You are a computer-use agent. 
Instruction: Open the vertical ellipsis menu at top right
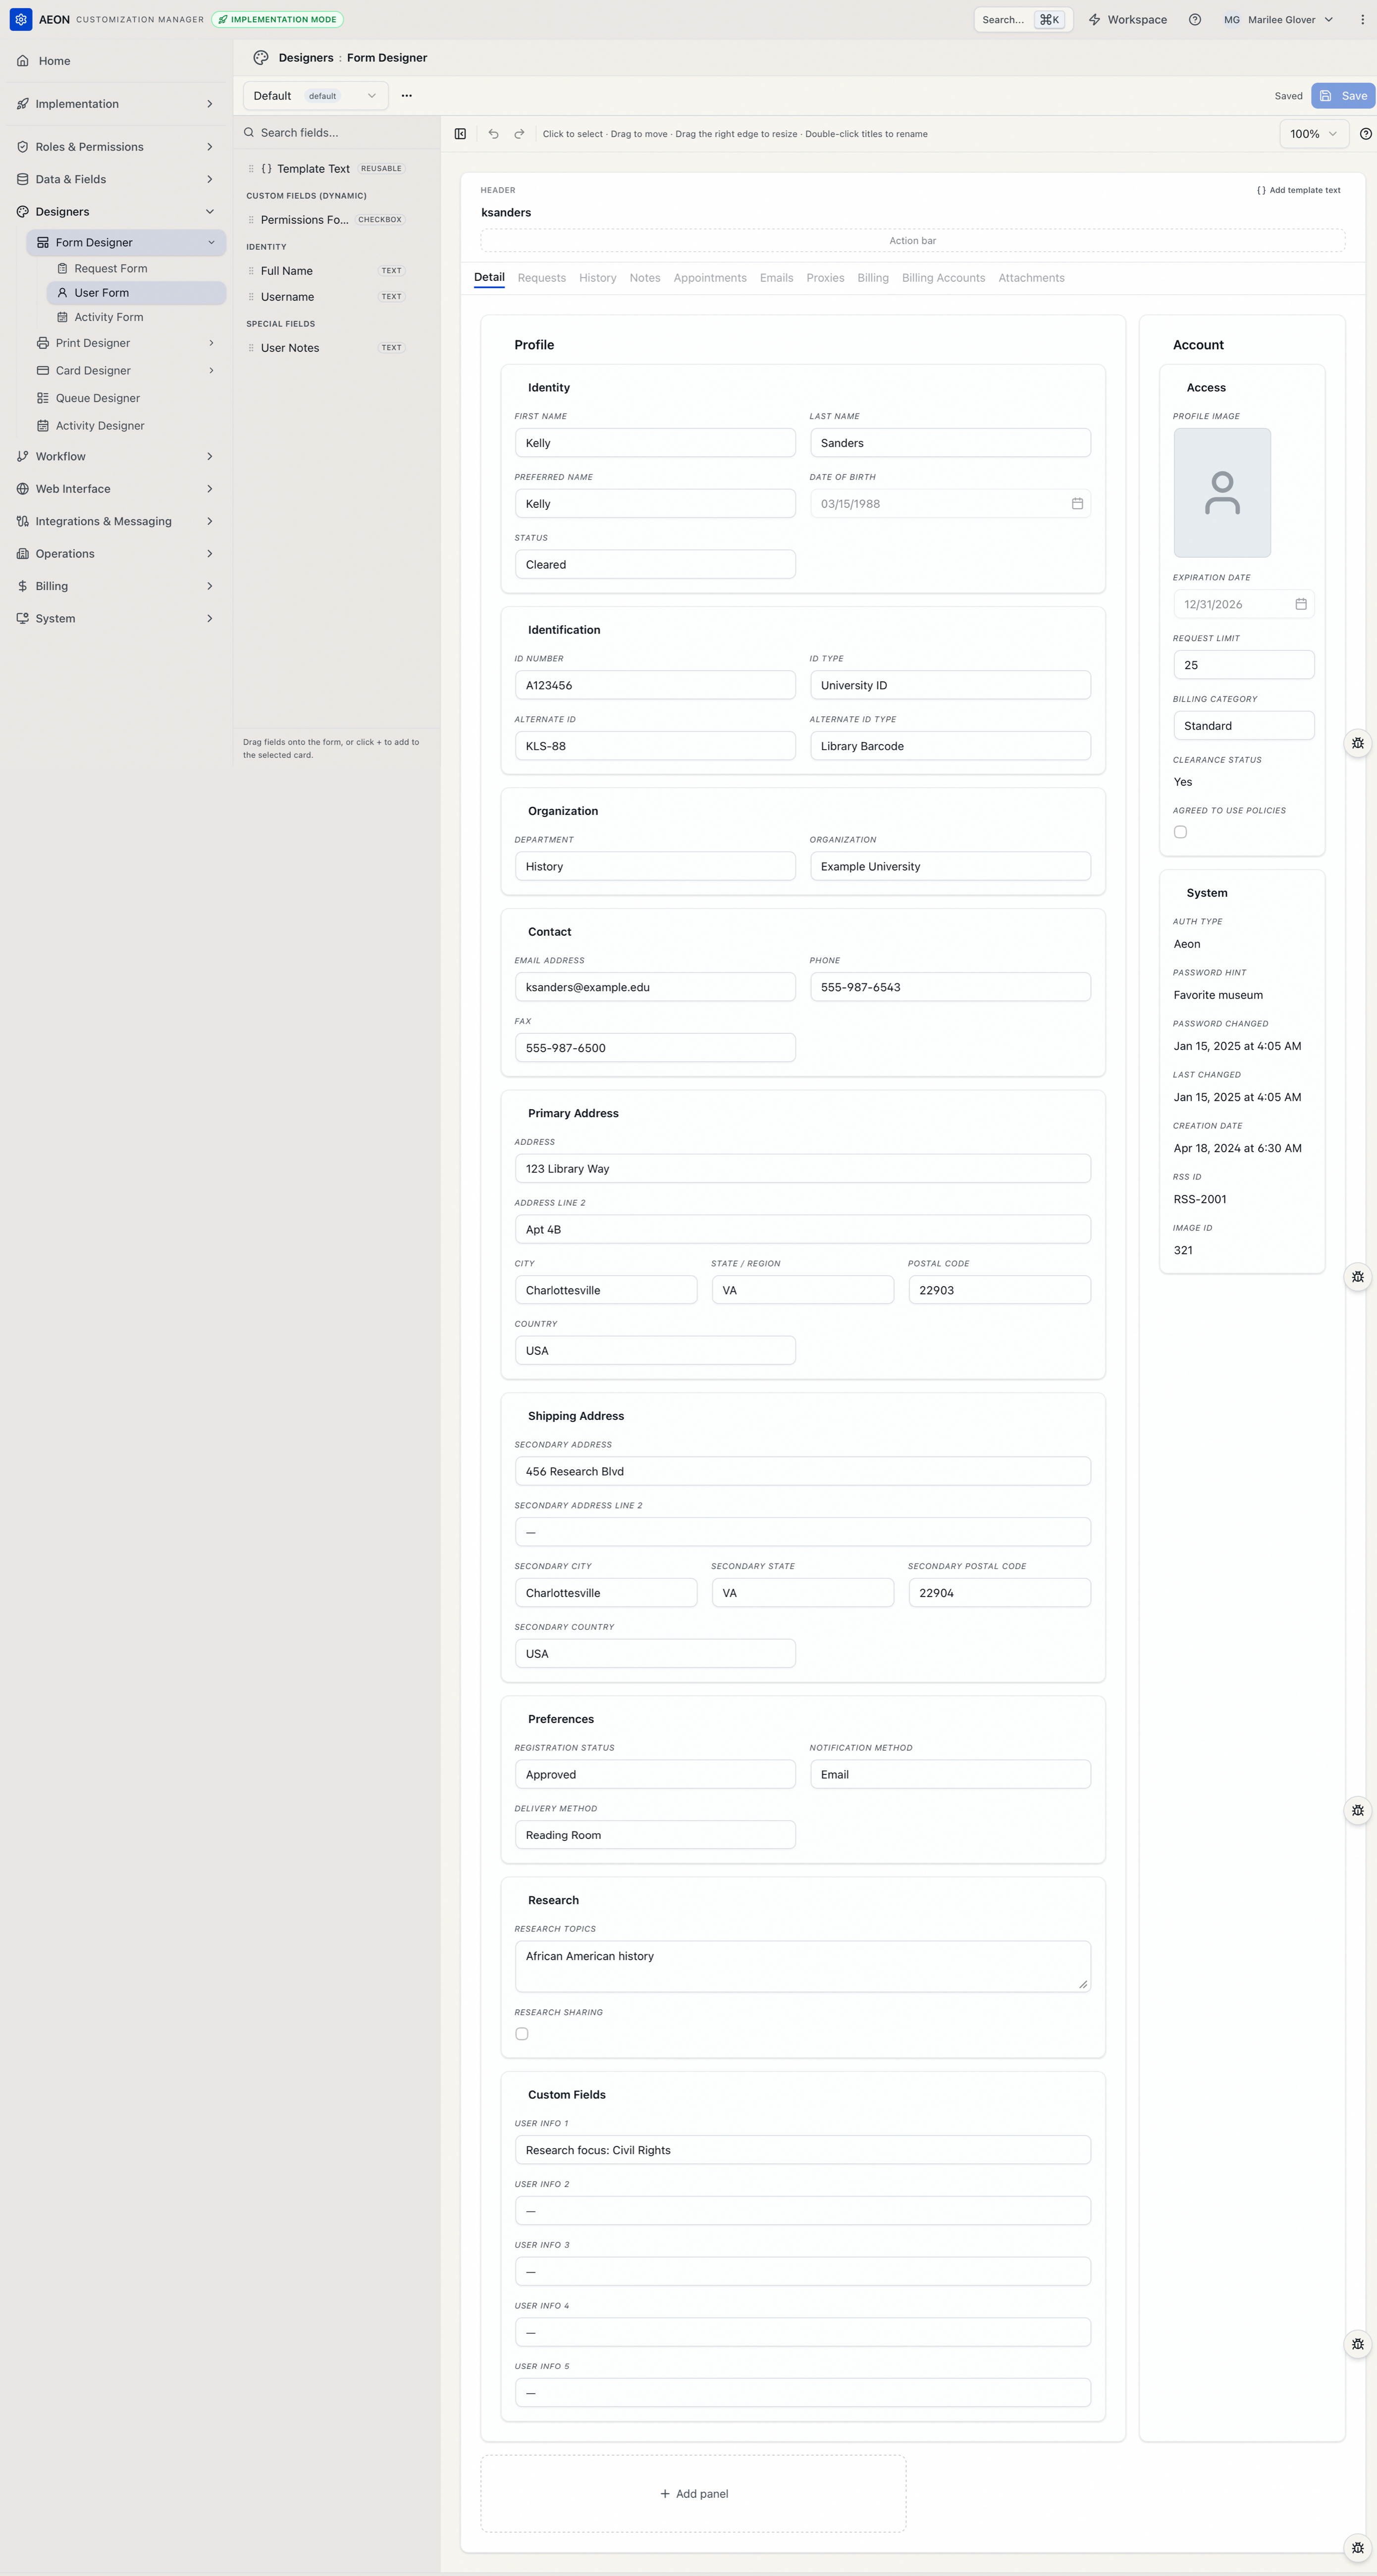1362,19
